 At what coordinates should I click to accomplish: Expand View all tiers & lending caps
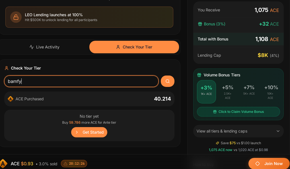(x=238, y=131)
